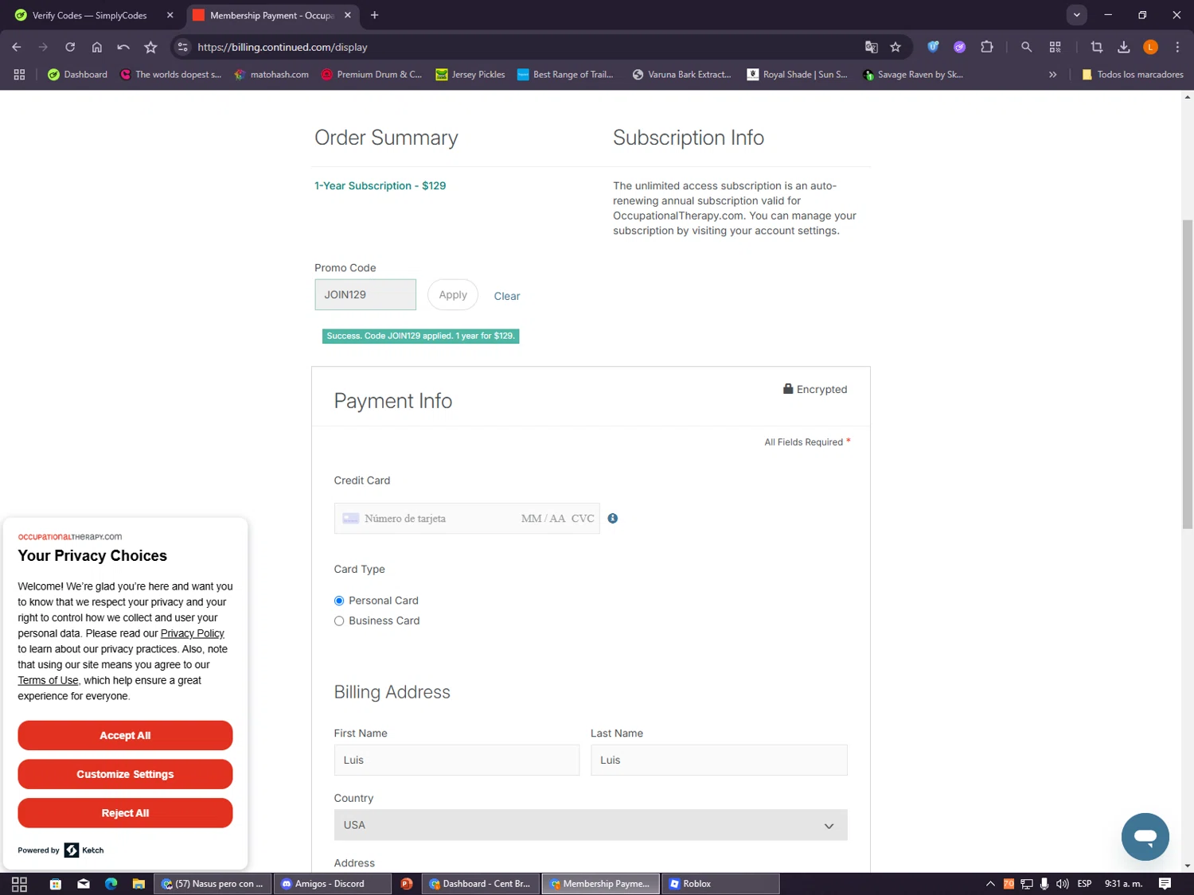The image size is (1194, 895).
Task: Open the volume control in system tray
Action: click(1062, 884)
